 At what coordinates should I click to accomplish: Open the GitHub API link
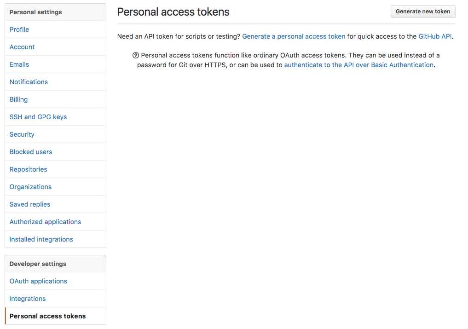[435, 36]
